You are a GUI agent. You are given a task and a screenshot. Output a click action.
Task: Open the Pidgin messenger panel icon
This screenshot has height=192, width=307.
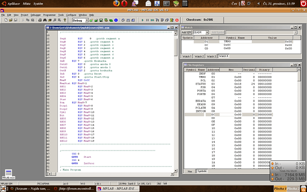(135, 3)
